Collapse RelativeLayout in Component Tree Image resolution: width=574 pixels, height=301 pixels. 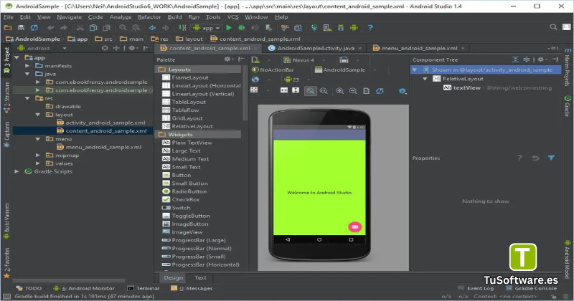425,79
